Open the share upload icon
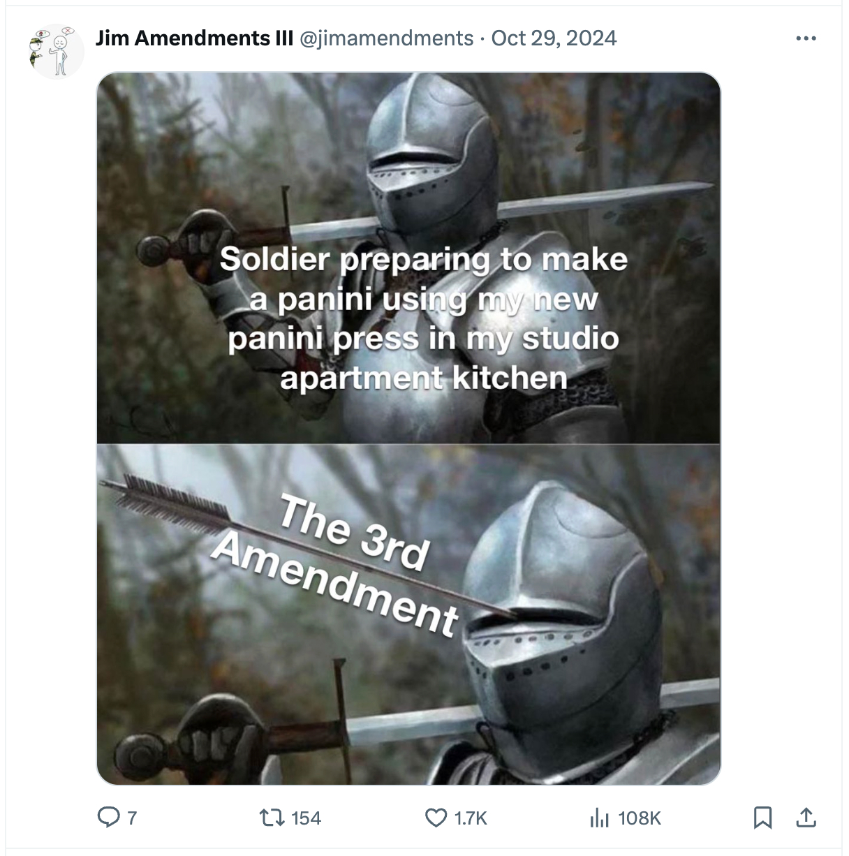 pos(806,817)
